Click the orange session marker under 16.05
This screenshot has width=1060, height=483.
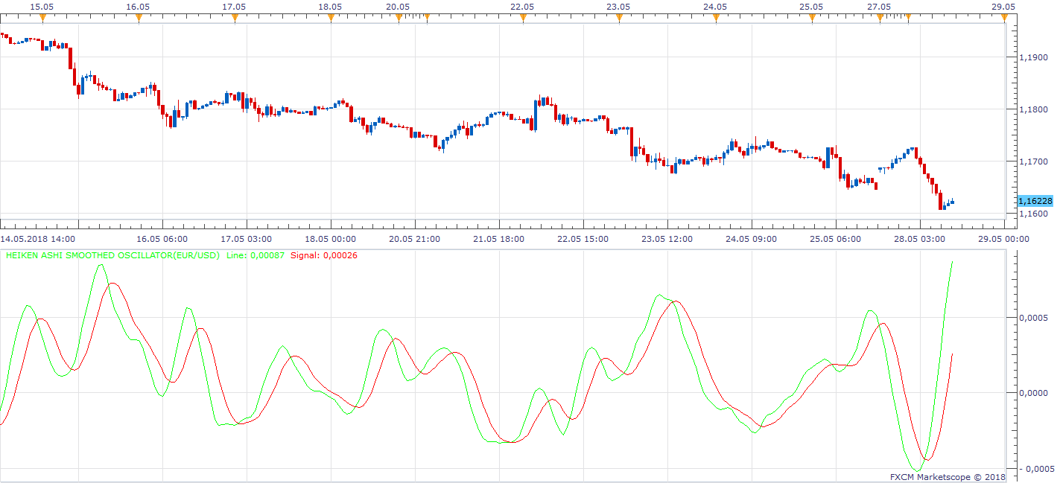coord(139,19)
